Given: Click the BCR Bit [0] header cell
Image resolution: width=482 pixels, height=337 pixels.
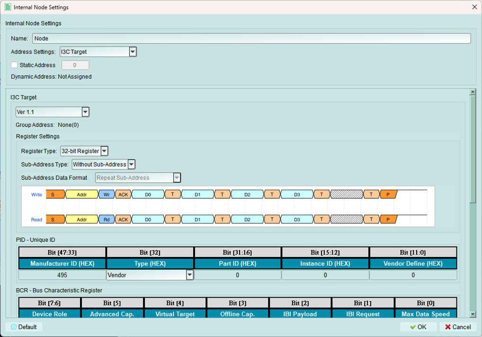Looking at the screenshot, I should (426, 303).
